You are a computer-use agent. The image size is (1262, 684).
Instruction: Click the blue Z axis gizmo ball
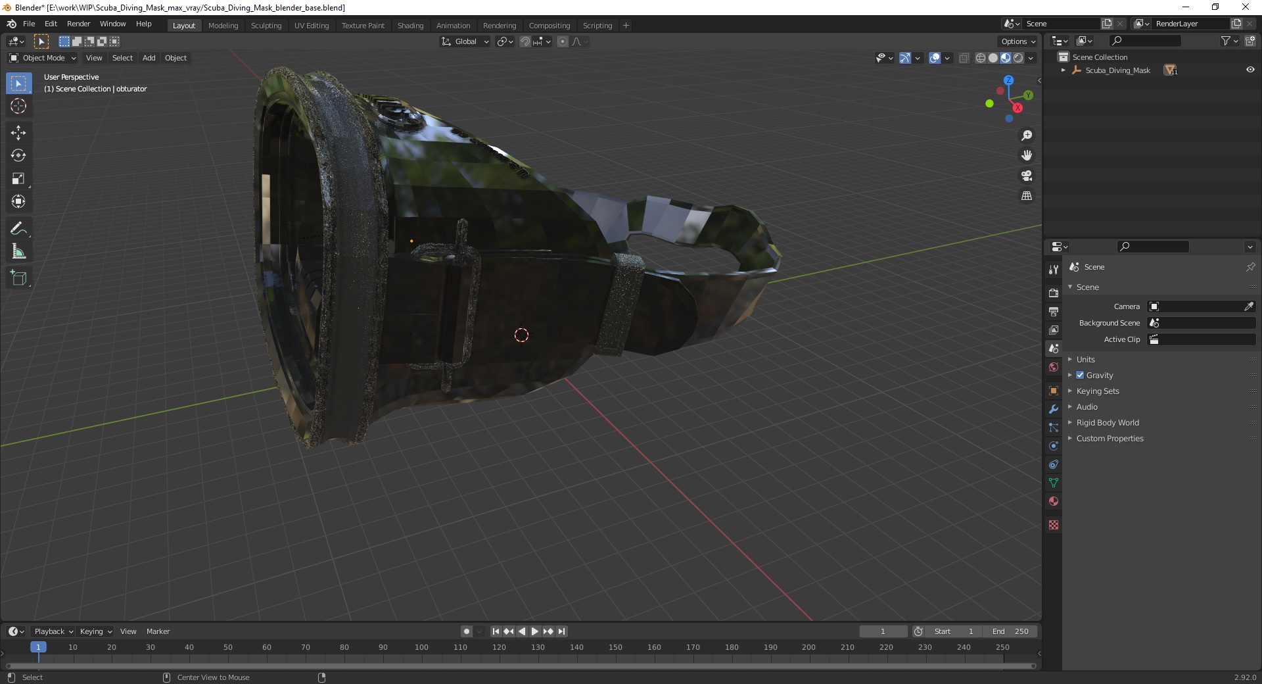pos(1008,80)
